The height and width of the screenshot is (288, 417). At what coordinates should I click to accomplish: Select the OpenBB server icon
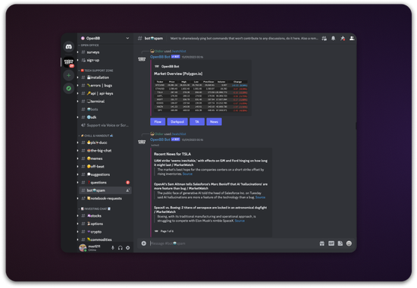(68, 62)
